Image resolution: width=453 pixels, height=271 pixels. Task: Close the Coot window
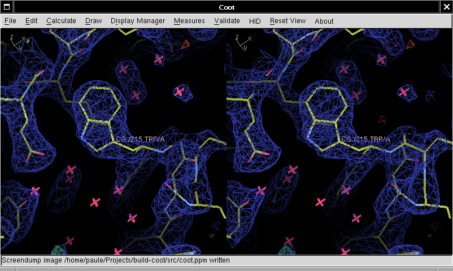pyautogui.click(x=446, y=7)
